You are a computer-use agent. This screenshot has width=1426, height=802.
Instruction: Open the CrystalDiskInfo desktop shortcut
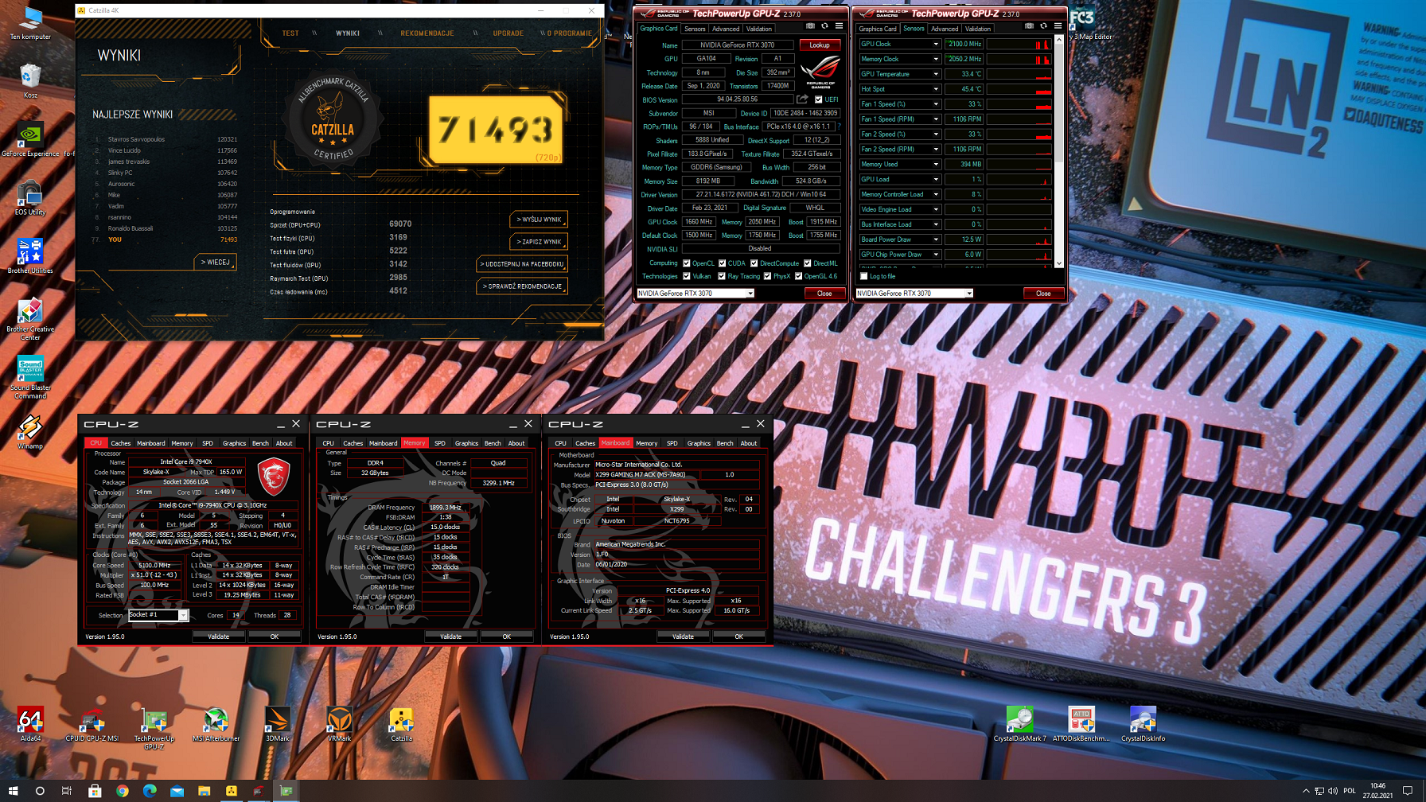click(x=1143, y=724)
